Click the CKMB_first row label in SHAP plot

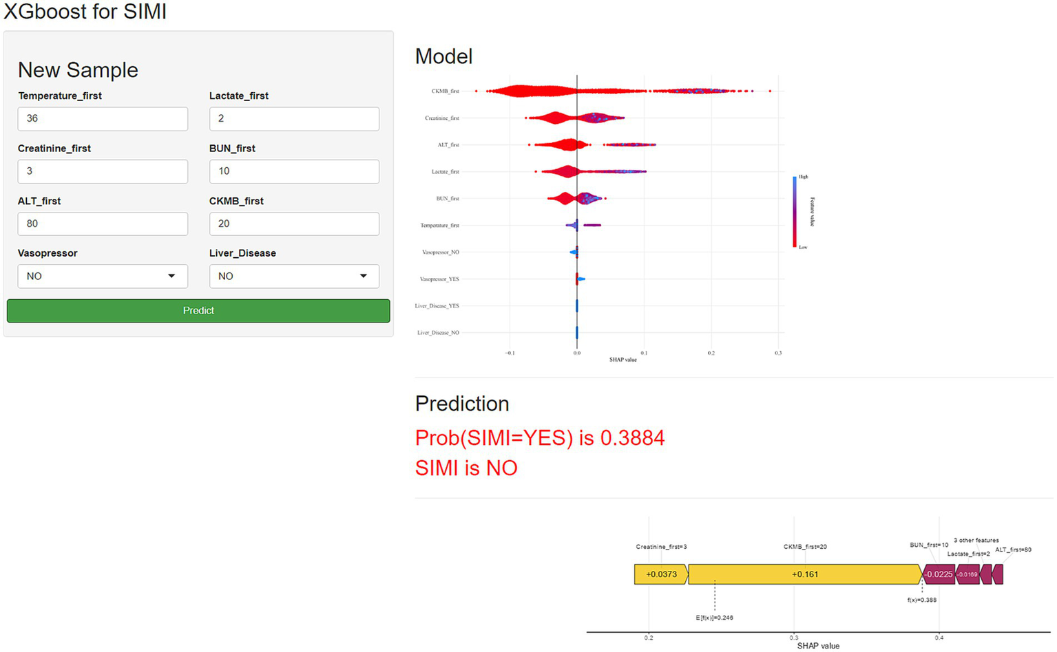tap(445, 91)
